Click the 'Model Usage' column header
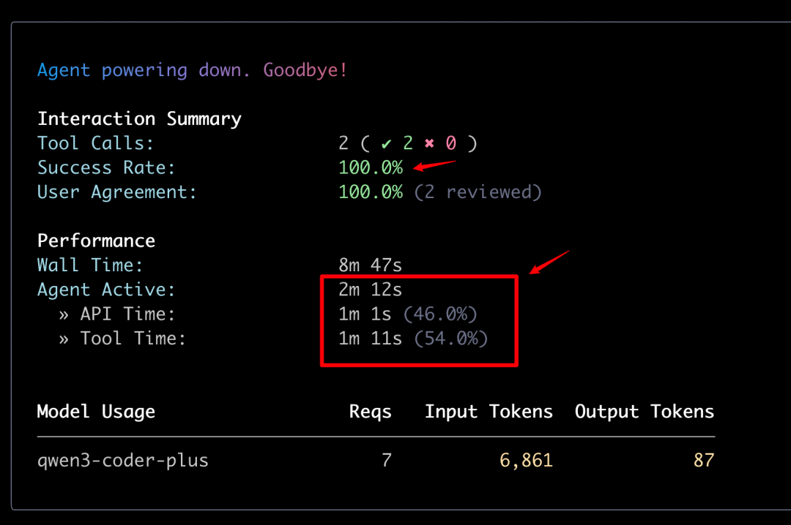 pyautogui.click(x=96, y=412)
